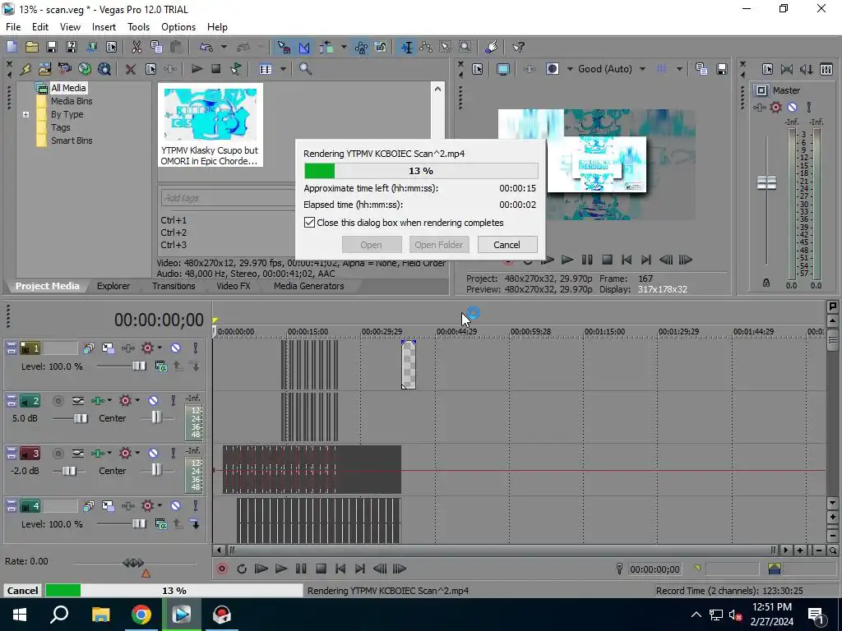The image size is (842, 631).
Task: Switch to the Media Generators tab
Action: 309,286
